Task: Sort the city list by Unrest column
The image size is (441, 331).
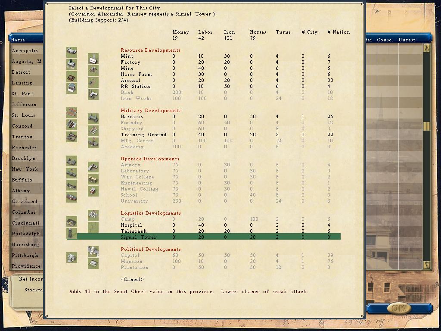Action: 407,40
